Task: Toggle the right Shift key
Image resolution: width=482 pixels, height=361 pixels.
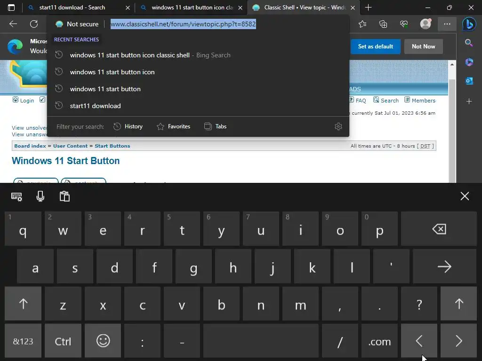Action: tap(458, 304)
